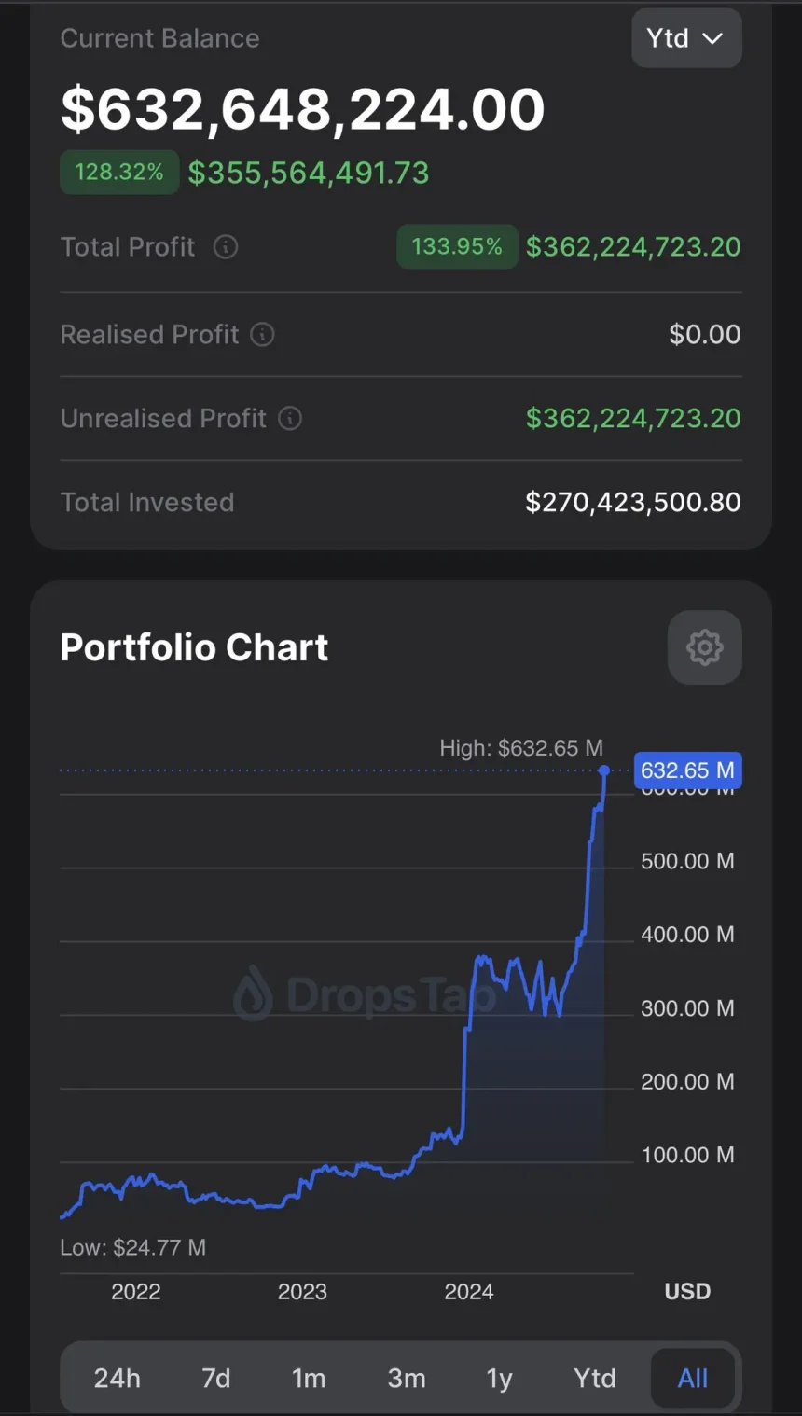Show the 1y chart range
Viewport: 802px width, 1416px height.
(500, 1378)
